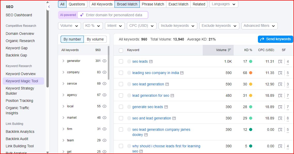Open Keyword Overview from the sidebar
Screen dimensions: 294x154
tap(21, 74)
